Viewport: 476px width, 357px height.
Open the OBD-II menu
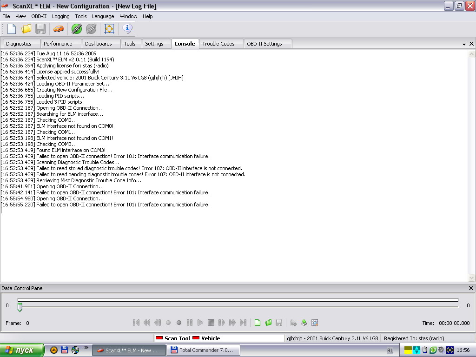point(39,16)
